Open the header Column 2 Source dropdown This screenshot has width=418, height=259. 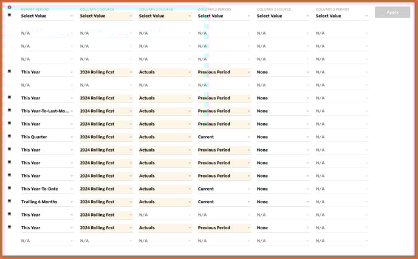coord(165,16)
